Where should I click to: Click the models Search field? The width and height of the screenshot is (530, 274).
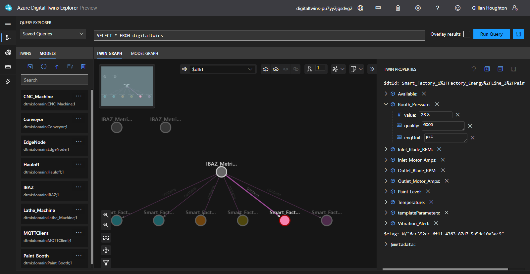pos(54,80)
